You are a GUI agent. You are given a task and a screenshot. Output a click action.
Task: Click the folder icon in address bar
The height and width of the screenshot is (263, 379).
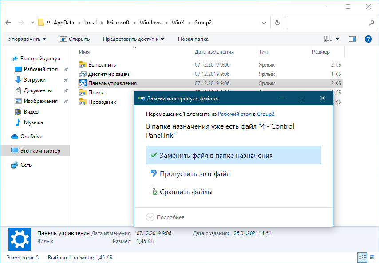tap(41, 23)
